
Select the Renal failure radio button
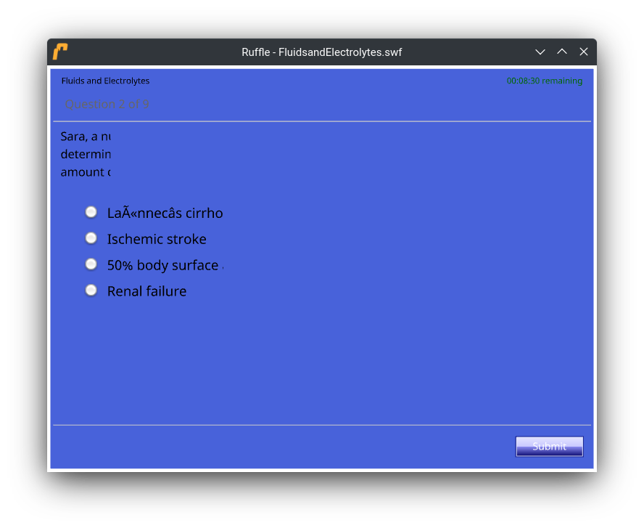tap(91, 291)
